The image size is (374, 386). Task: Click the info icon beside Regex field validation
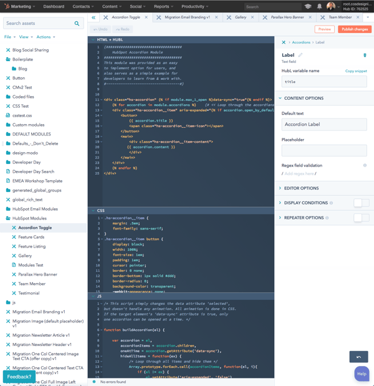point(365,165)
